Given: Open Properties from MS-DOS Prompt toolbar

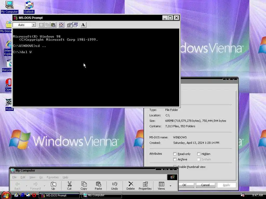Looking at the screenshot, I should (69, 25).
